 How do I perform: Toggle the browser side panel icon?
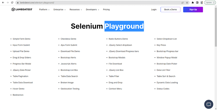(197, 3)
